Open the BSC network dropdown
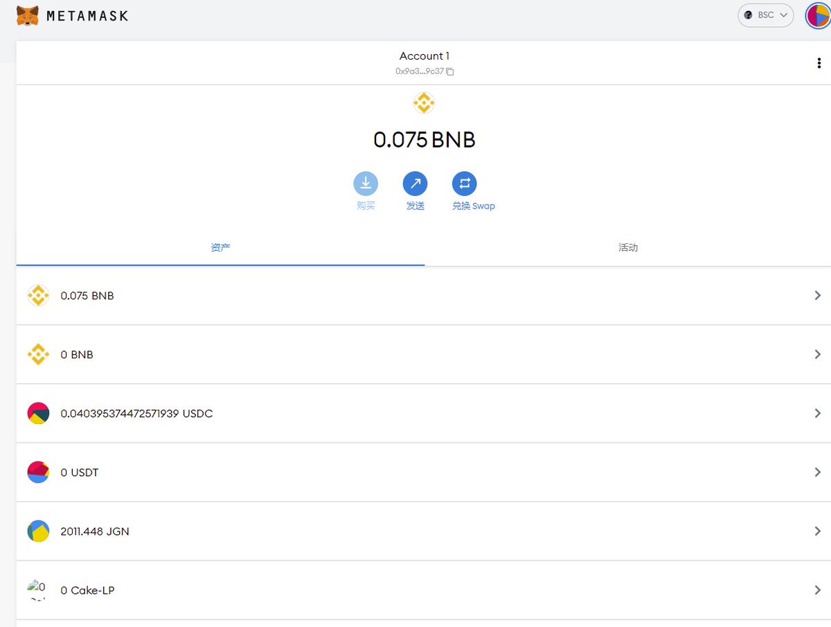 point(765,15)
